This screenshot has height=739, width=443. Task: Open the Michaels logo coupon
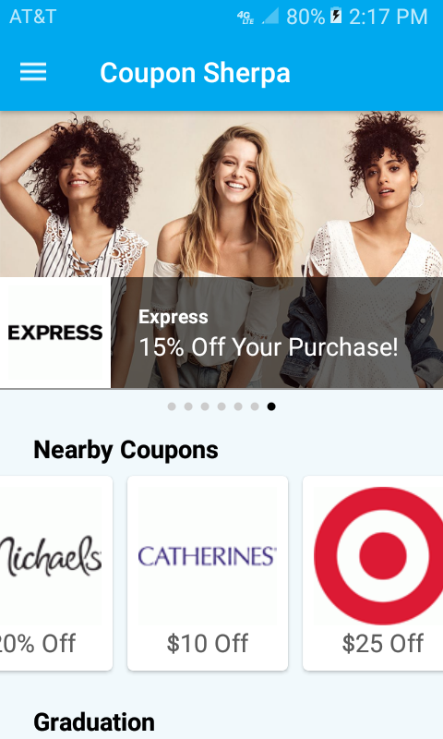coord(51,557)
